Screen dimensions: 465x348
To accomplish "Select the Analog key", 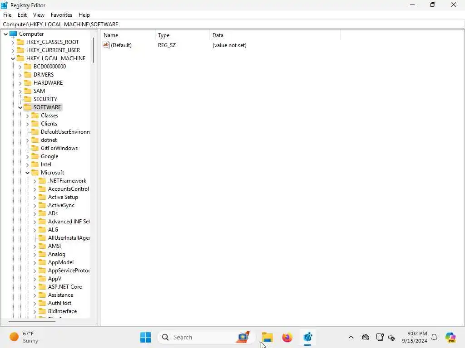I will 57,254.
